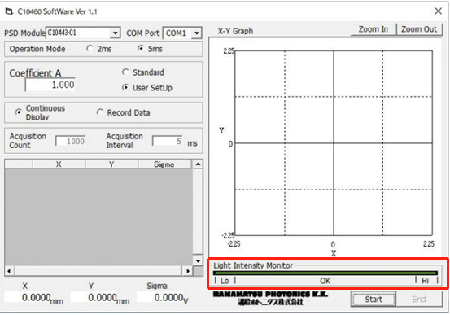The height and width of the screenshot is (315, 450).
Task: Select the 5ms operation mode
Action: click(x=141, y=49)
